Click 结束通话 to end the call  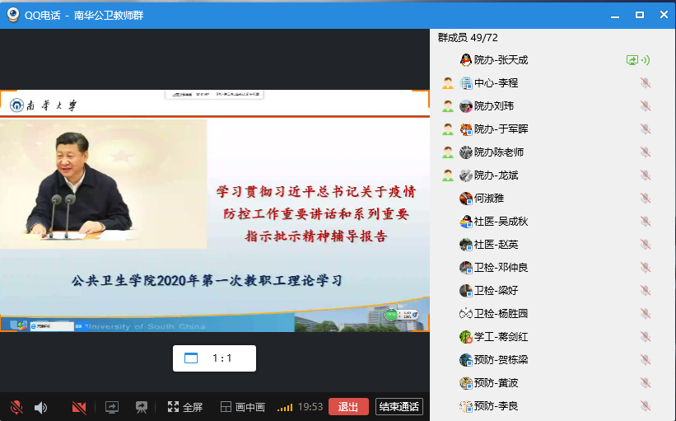click(399, 406)
